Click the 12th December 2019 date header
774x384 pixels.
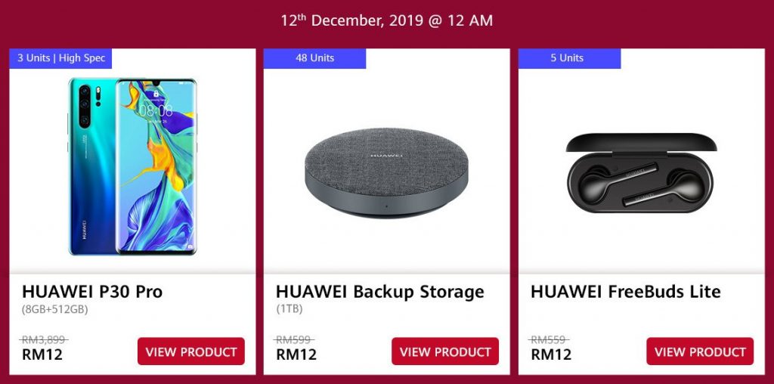click(387, 20)
